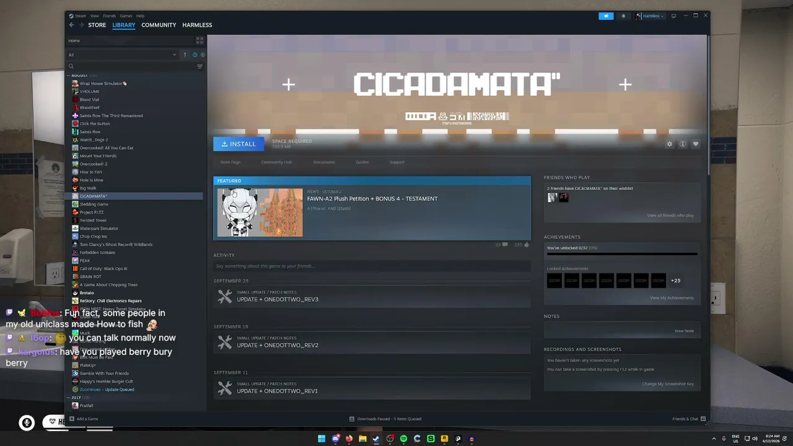Open advanced filter options icon
793x446 pixels.
pos(199,66)
